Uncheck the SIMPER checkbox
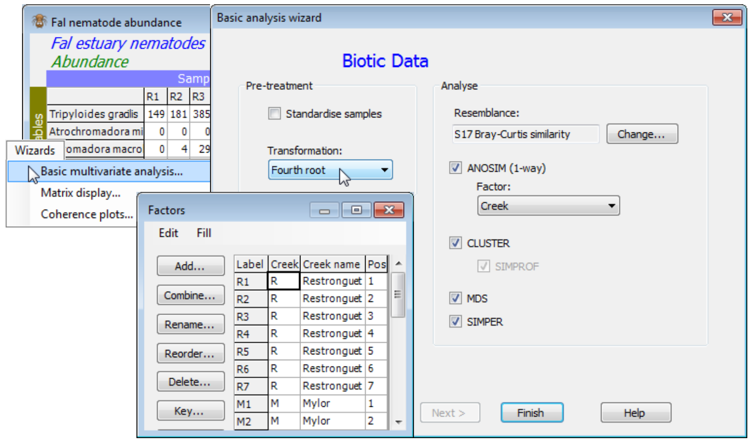This screenshot has height=440, width=752. point(455,322)
